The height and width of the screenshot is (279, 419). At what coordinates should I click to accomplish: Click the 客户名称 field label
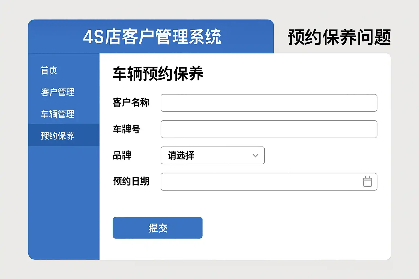pyautogui.click(x=131, y=103)
